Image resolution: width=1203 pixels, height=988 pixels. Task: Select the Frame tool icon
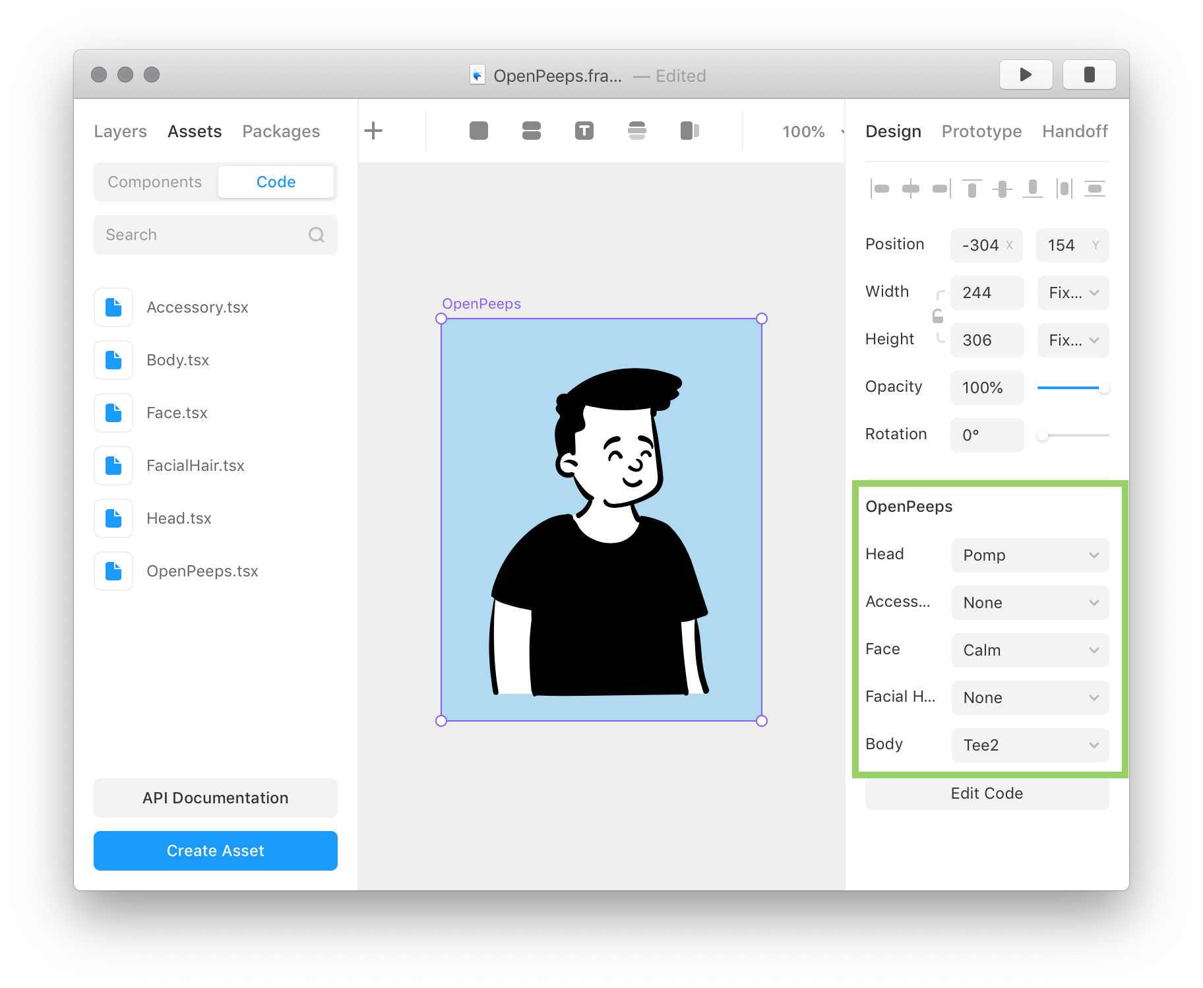[479, 131]
